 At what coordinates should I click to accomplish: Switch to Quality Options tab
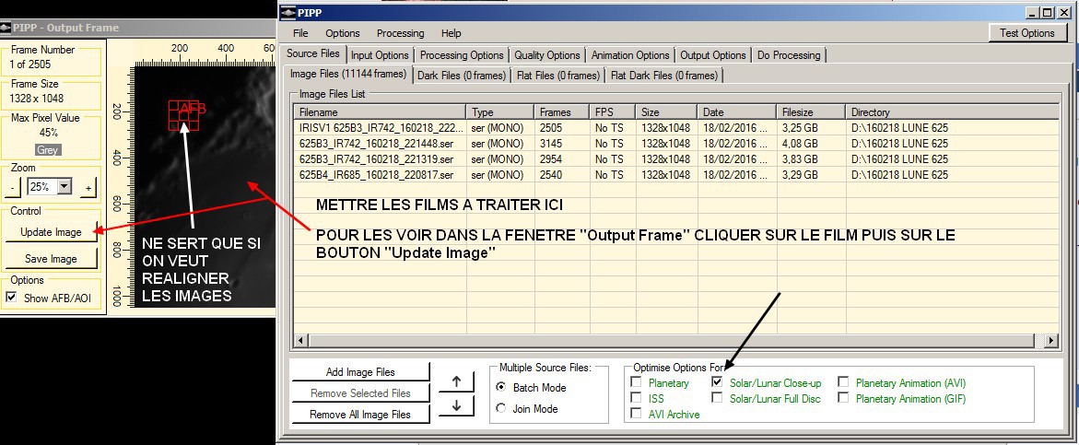pyautogui.click(x=547, y=55)
